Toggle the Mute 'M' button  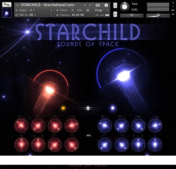tap(115, 14)
